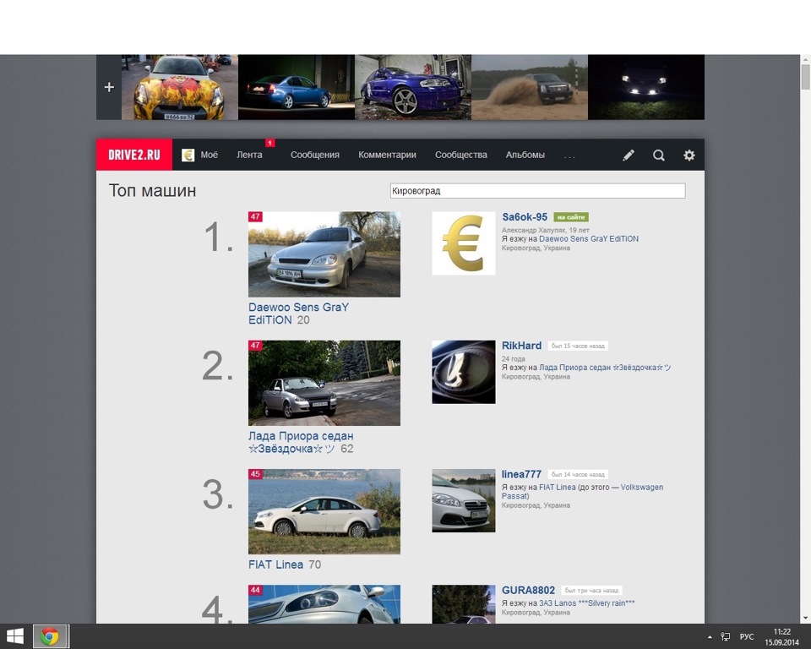Click the 44 badge on rank 4 photo
The width and height of the screenshot is (811, 649).
255,590
